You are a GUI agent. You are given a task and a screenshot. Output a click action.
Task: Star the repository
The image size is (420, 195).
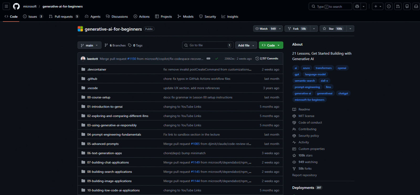click(x=333, y=29)
